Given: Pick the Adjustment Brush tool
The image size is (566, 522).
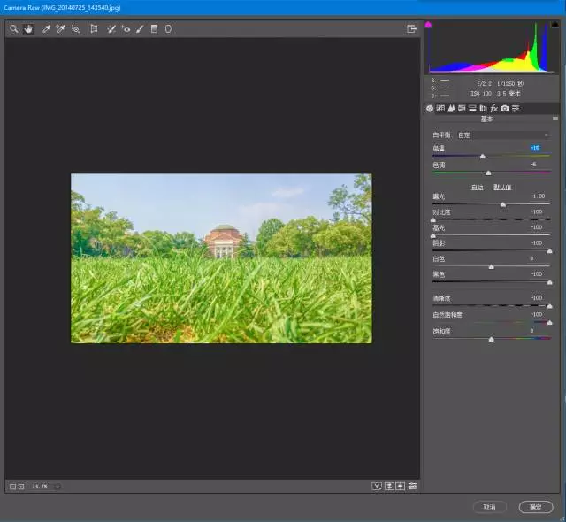Looking at the screenshot, I should pyautogui.click(x=140, y=29).
